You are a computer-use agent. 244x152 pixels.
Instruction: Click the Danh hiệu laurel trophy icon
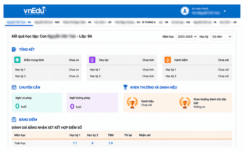pos(132,103)
